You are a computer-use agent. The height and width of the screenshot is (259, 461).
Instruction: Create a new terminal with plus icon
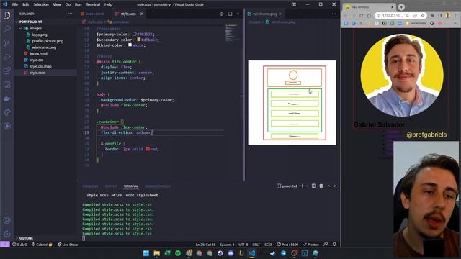(302, 186)
